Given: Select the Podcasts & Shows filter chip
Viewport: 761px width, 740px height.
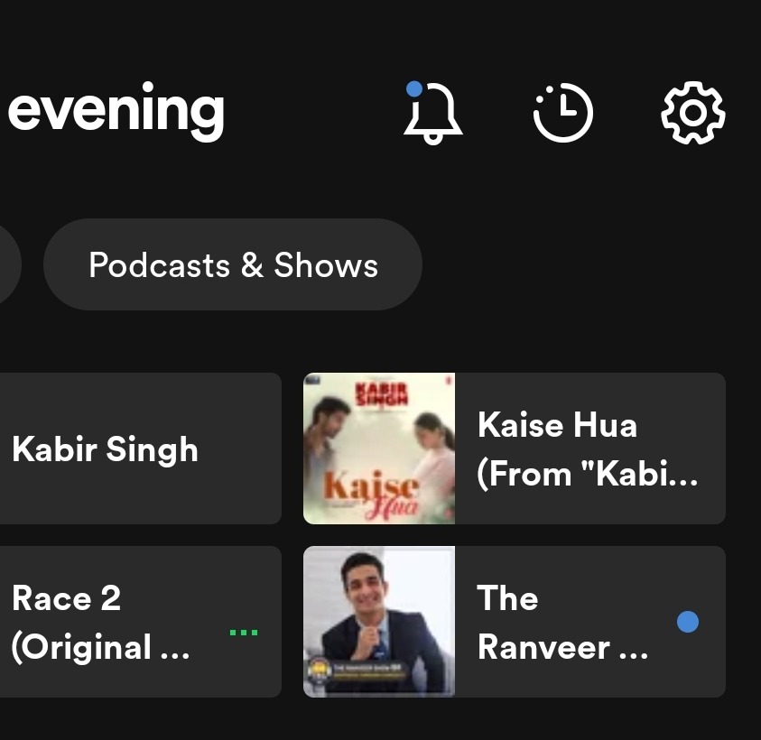Looking at the screenshot, I should pyautogui.click(x=233, y=264).
